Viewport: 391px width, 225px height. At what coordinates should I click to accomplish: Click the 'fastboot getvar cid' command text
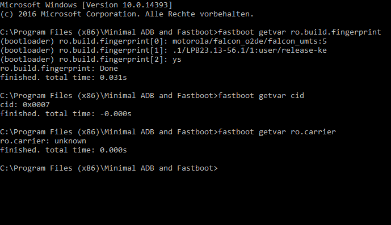[261, 96]
